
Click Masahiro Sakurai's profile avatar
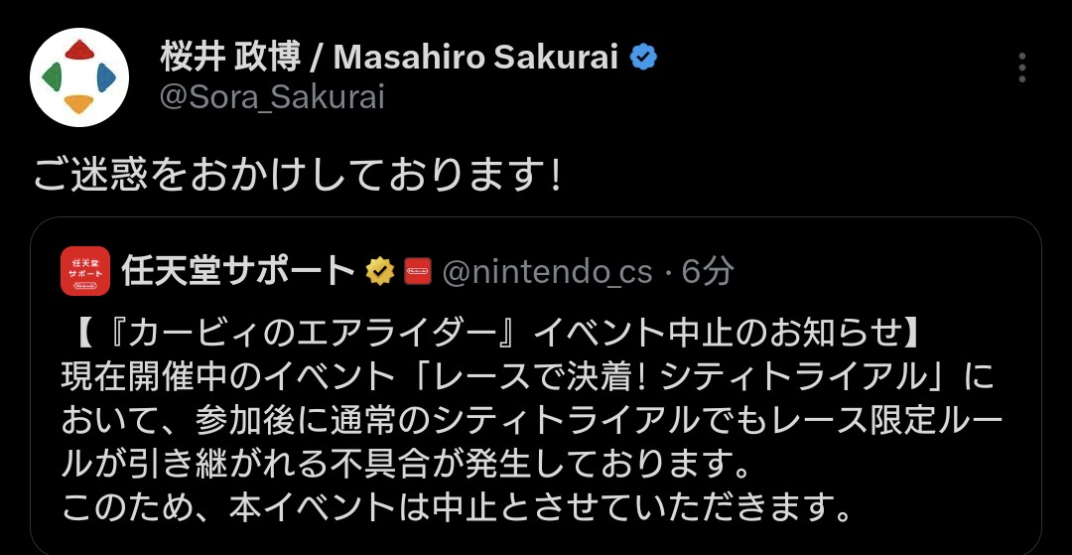pos(79,77)
